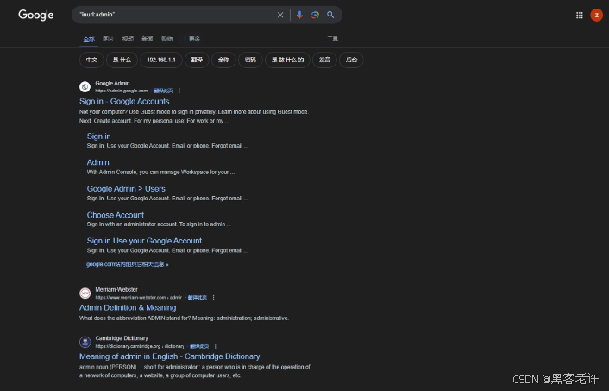Open the Choose Account sitelink
Screen dimensions: 609x391
tap(116, 215)
